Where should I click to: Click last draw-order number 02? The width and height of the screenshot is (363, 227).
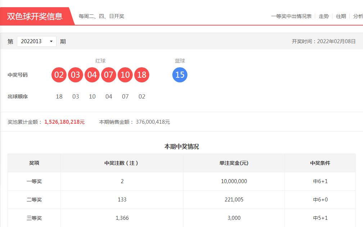[142, 96]
